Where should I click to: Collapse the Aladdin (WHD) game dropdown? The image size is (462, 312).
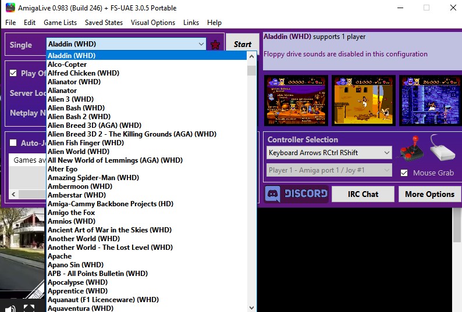tap(201, 44)
